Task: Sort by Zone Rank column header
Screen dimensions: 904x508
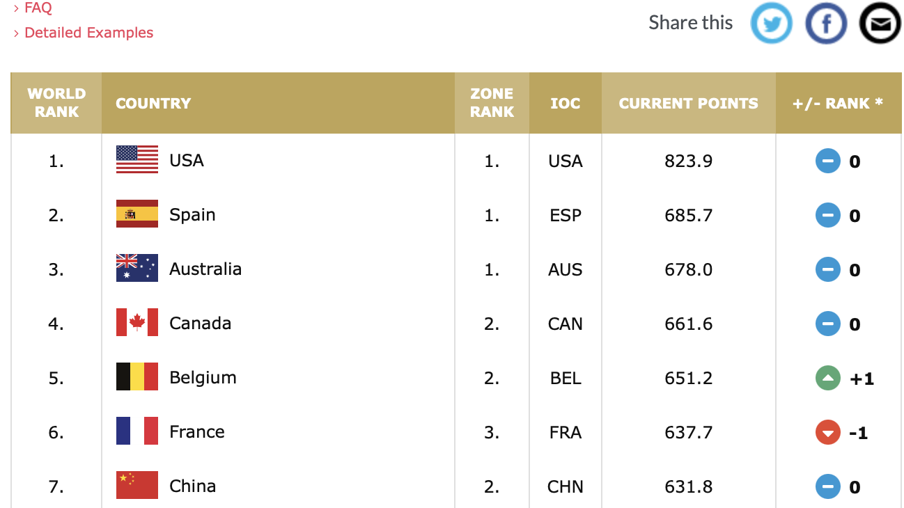Action: [492, 103]
